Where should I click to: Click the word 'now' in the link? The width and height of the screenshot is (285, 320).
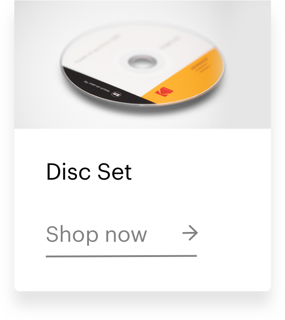(x=126, y=236)
